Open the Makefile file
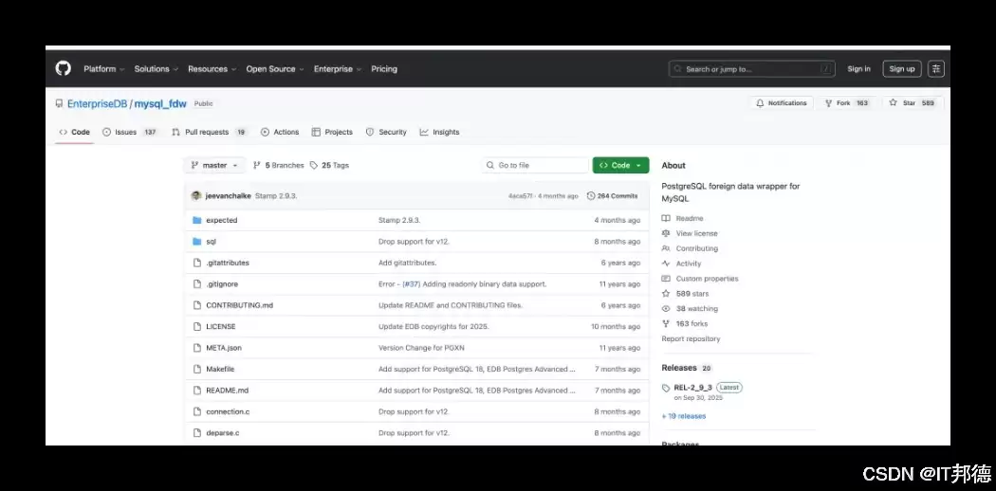 point(220,370)
